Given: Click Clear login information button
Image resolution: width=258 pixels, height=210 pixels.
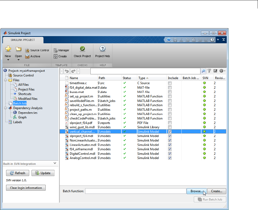Looking at the screenshot, I should click(x=26, y=188).
